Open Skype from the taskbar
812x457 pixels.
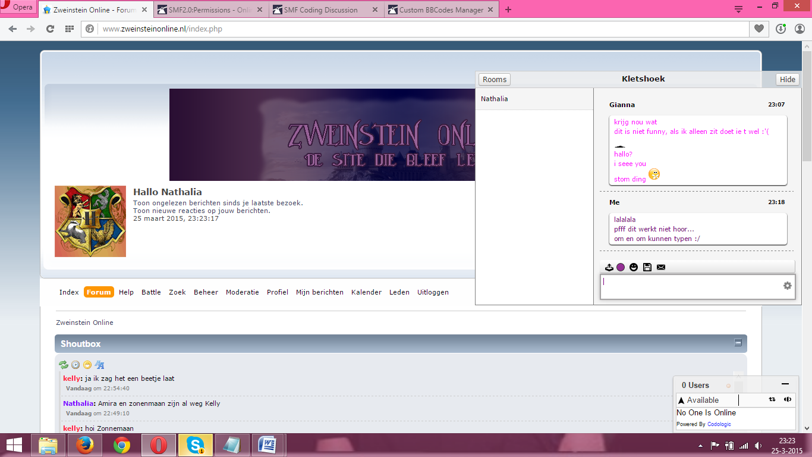click(196, 445)
